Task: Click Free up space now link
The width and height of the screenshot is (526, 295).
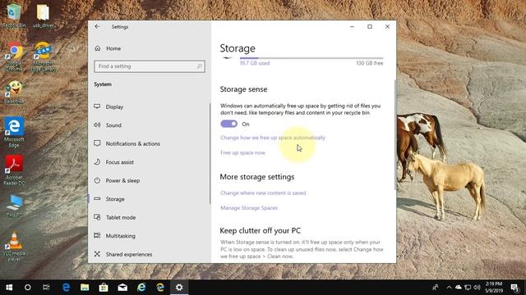Action: [x=242, y=152]
